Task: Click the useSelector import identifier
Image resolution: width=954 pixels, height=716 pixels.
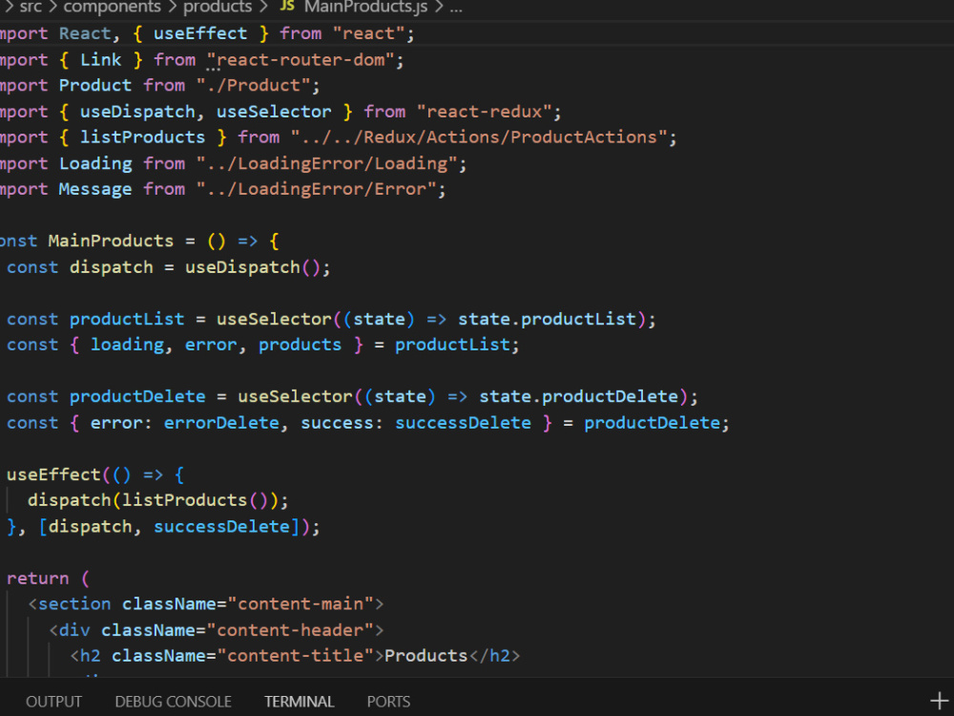Action: [274, 112]
